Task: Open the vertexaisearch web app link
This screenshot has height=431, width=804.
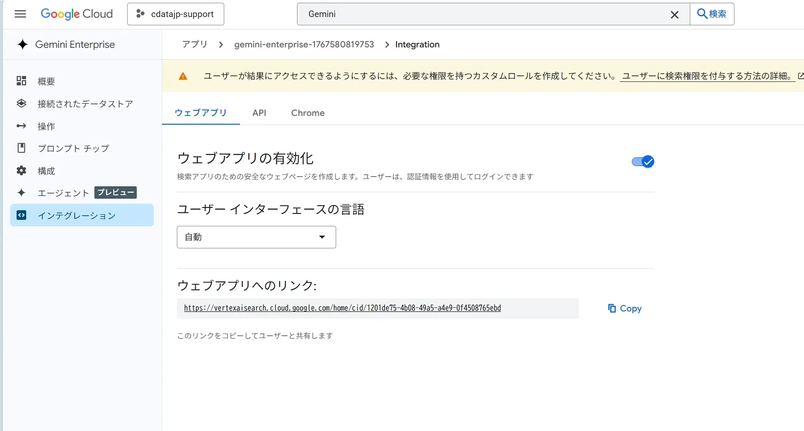Action: 342,308
